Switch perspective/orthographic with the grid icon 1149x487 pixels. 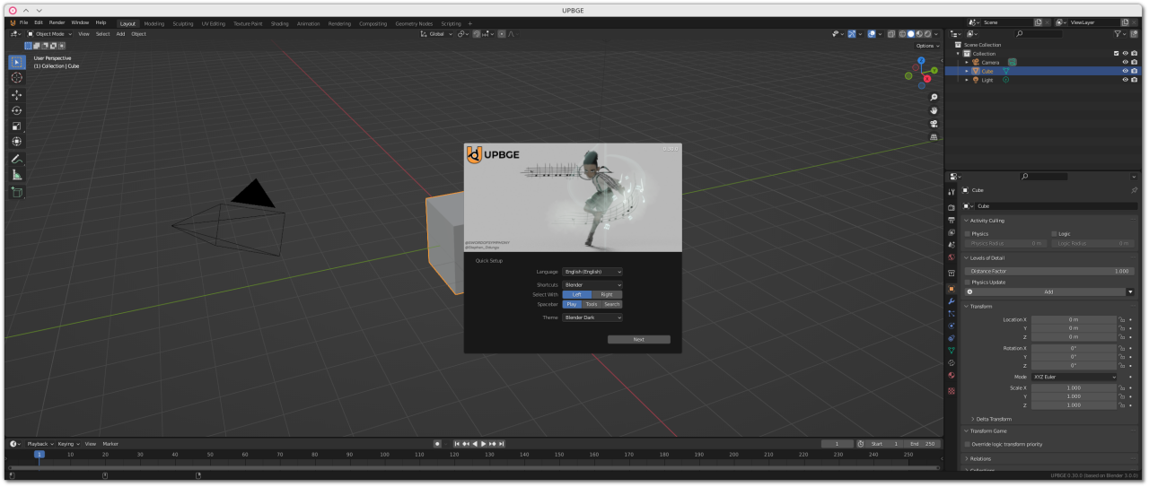click(x=934, y=137)
